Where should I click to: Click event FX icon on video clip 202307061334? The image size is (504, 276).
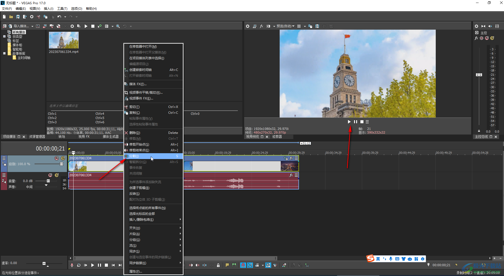(291, 158)
